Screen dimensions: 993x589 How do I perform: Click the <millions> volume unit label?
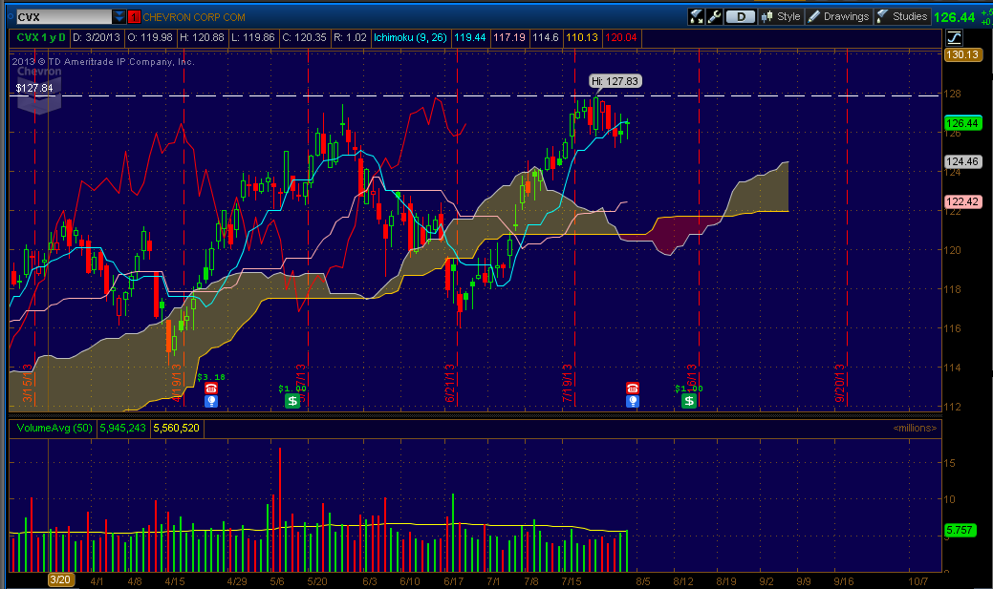point(915,429)
